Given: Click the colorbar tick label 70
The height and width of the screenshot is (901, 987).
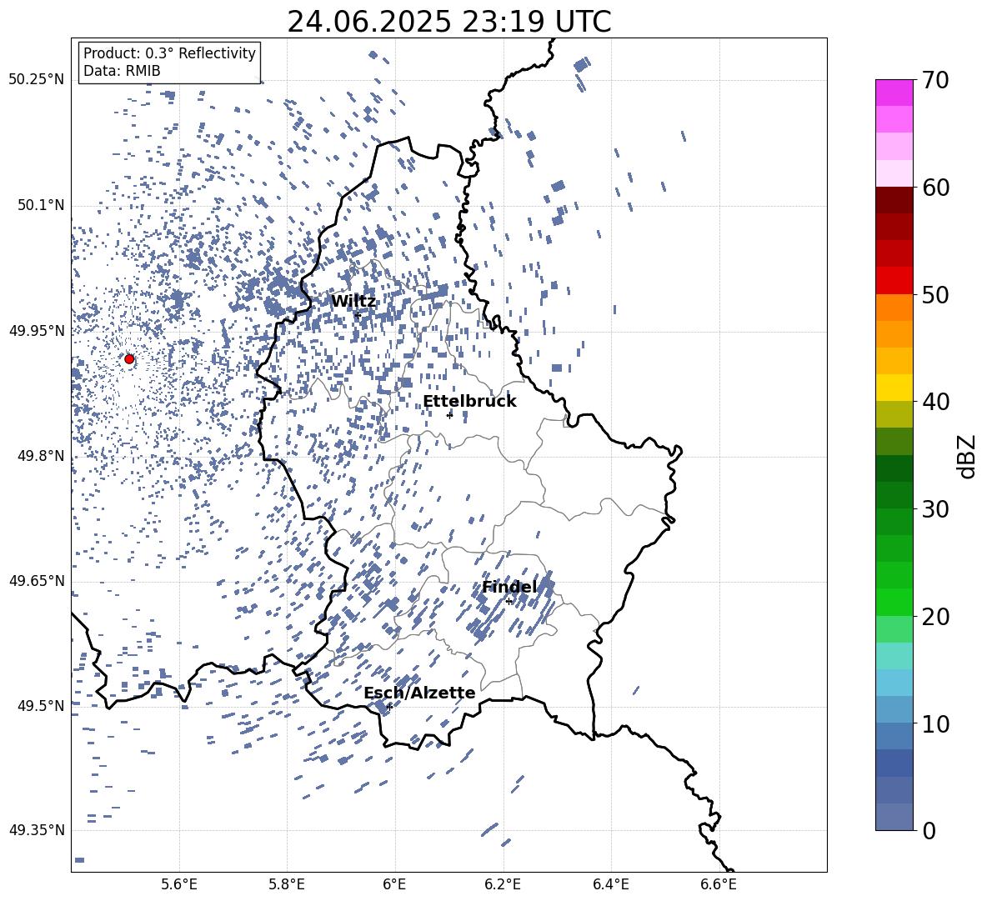Looking at the screenshot, I should [936, 80].
